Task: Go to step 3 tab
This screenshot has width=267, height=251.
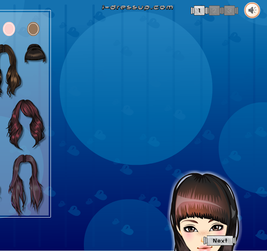Action: 229,10
